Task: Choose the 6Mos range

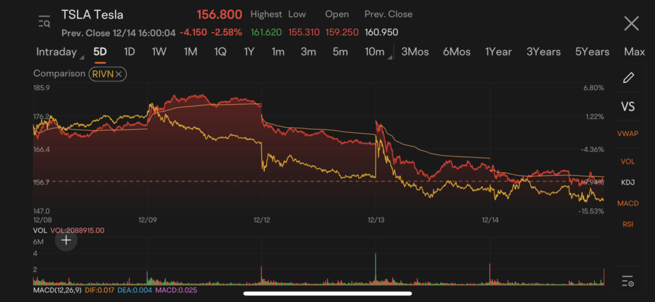Action: point(457,52)
